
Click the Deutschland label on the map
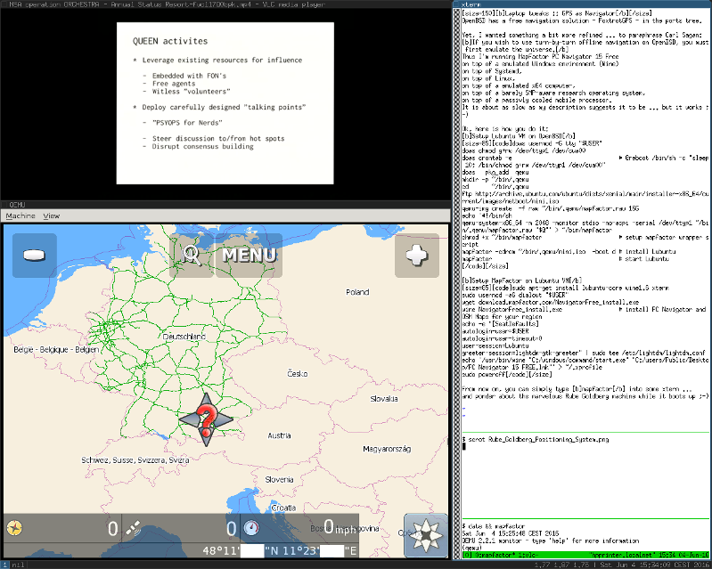pyautogui.click(x=184, y=337)
